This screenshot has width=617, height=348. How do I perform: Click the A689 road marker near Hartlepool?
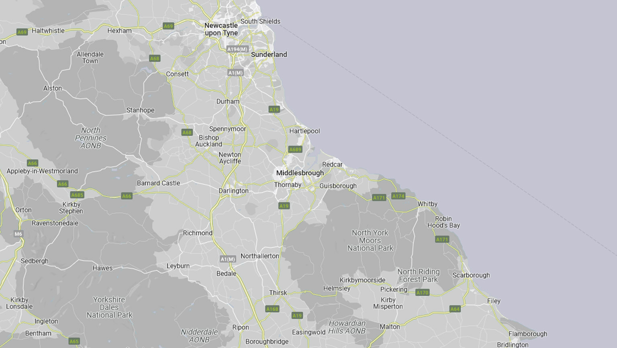coord(295,149)
